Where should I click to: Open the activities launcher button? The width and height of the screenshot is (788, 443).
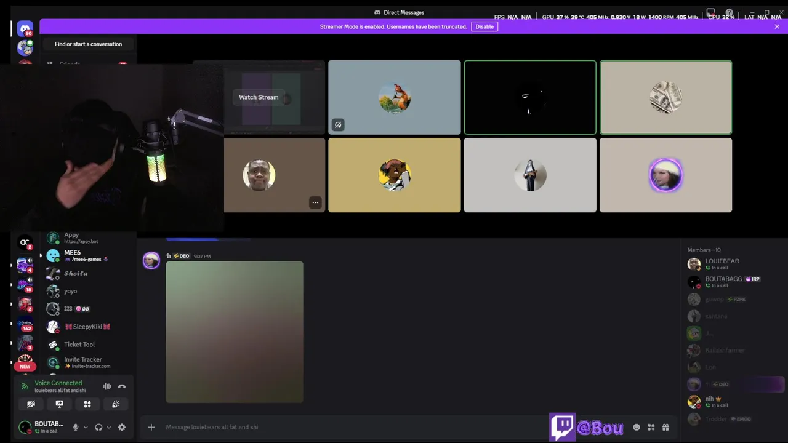tap(87, 404)
